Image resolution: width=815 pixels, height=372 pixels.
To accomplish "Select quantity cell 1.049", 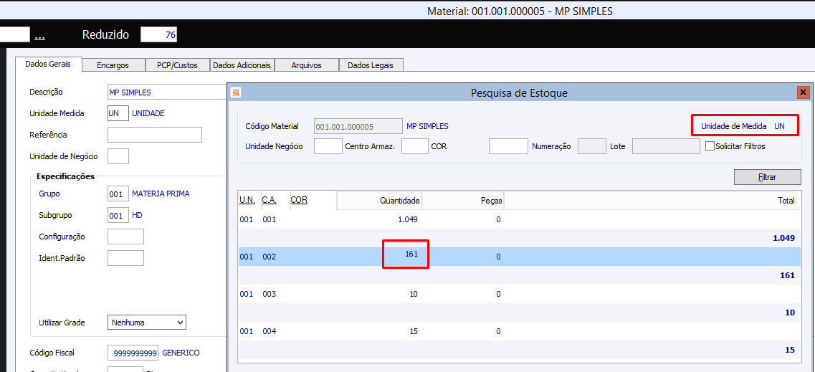I will 407,219.
